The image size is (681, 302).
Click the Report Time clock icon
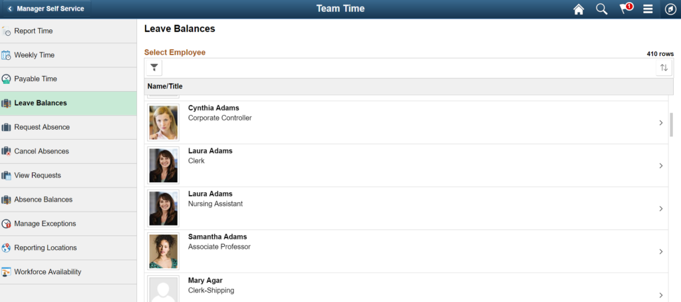tap(6, 31)
